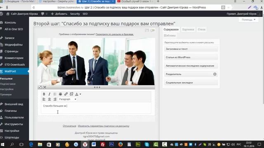Open a new browser tab with plus icon
Screen dimensions: 264x148
(x=158, y=2)
